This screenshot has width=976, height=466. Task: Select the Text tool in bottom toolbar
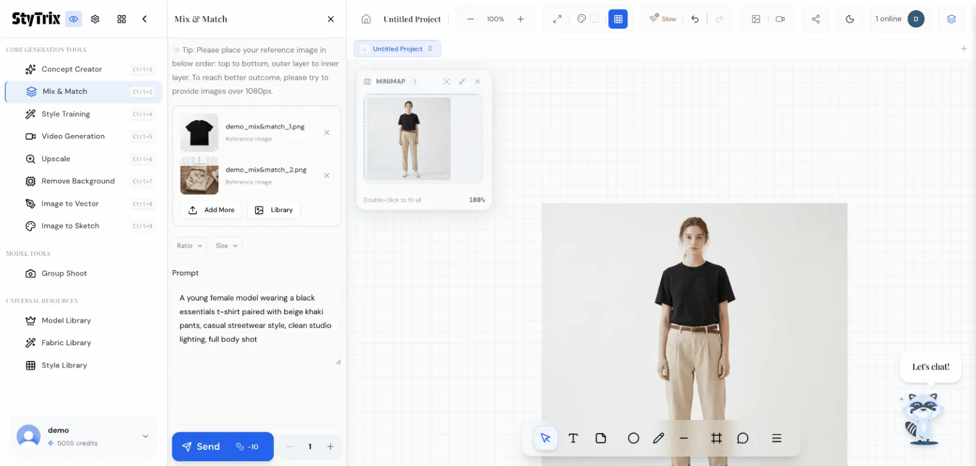click(x=573, y=438)
